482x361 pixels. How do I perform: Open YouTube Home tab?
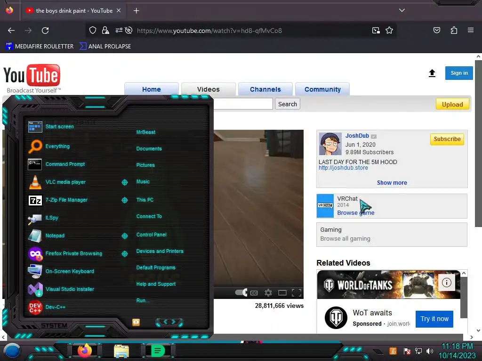[x=152, y=89]
